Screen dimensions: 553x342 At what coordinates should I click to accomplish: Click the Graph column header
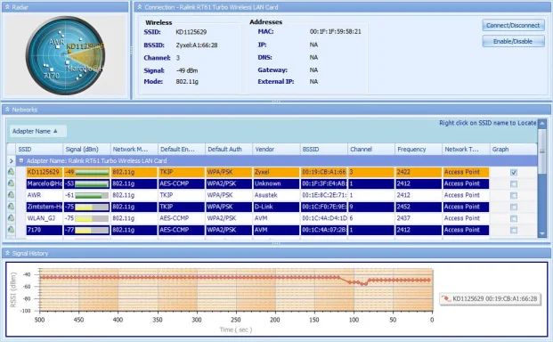point(514,149)
